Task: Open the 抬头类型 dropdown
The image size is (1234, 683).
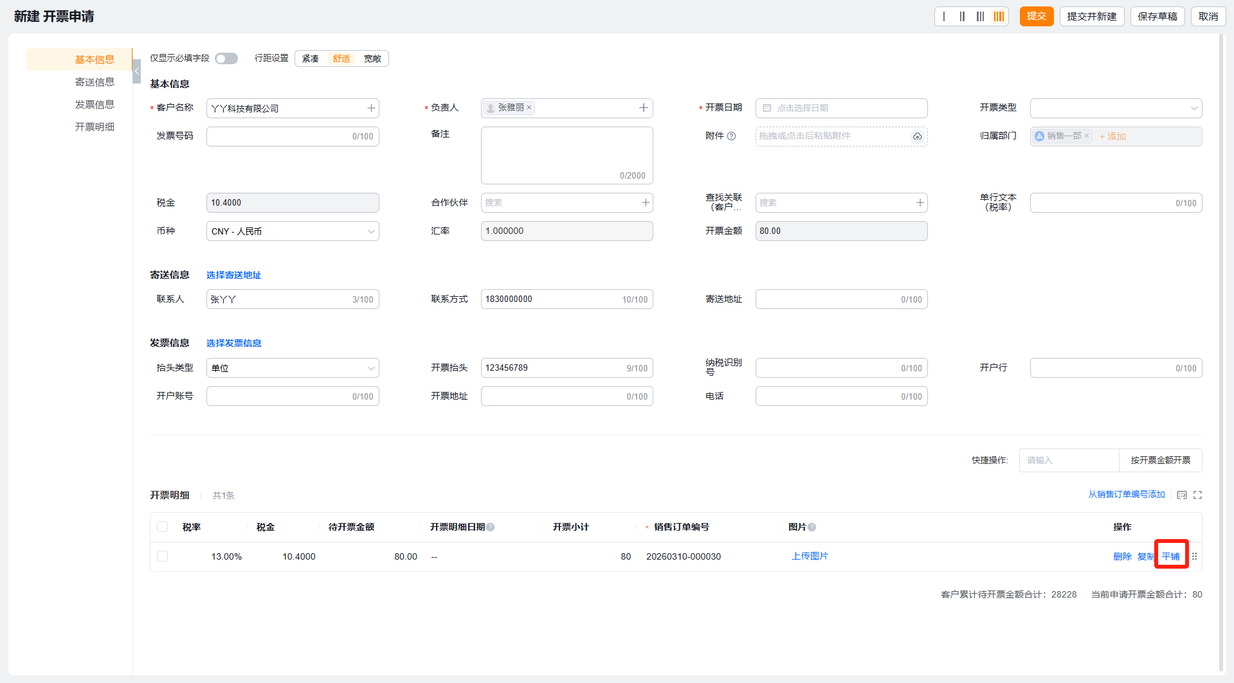Action: pos(293,368)
